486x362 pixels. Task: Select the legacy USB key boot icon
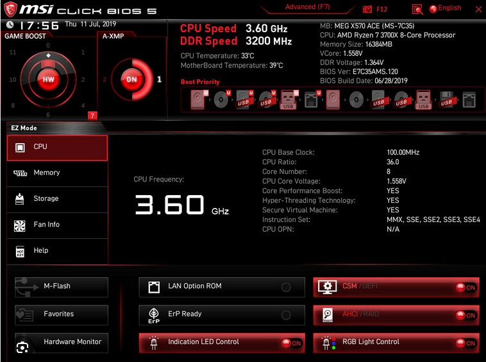[x=423, y=99]
